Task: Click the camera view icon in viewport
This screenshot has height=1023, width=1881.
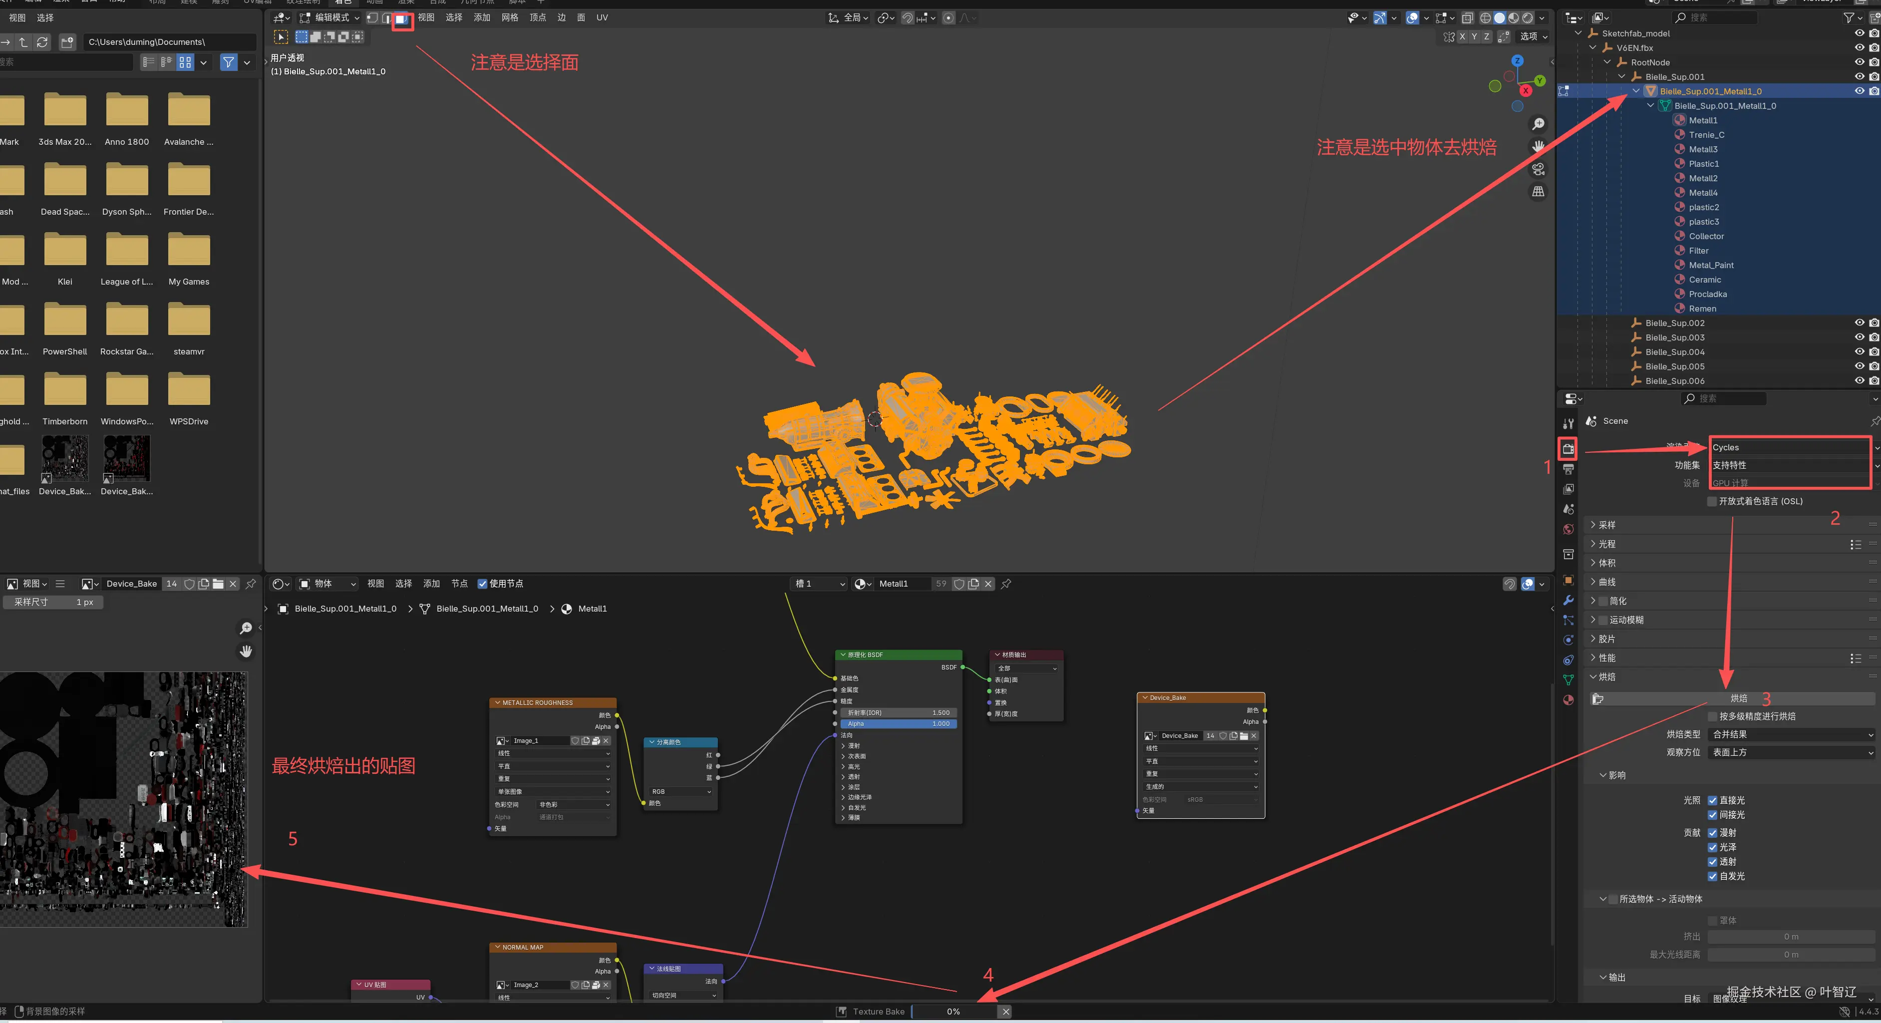Action: [1538, 169]
